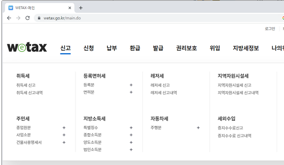
Task: Click the 레저세 heading
Action: click(157, 76)
